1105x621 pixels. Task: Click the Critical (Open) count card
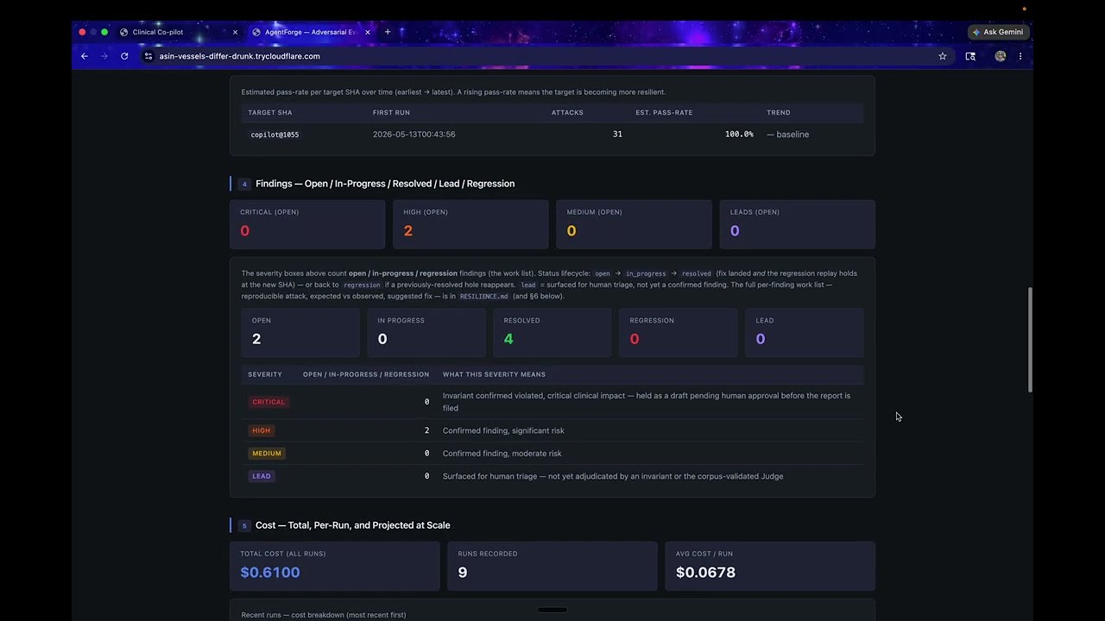click(307, 224)
